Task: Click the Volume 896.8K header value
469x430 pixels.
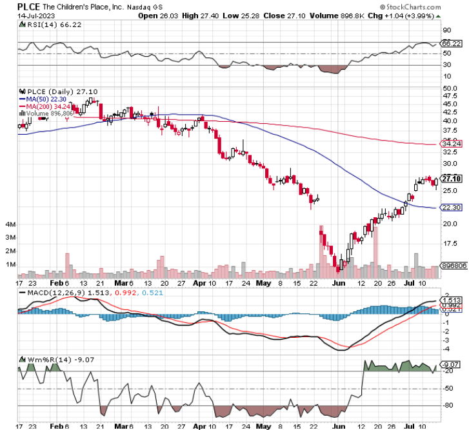Action: click(x=337, y=16)
